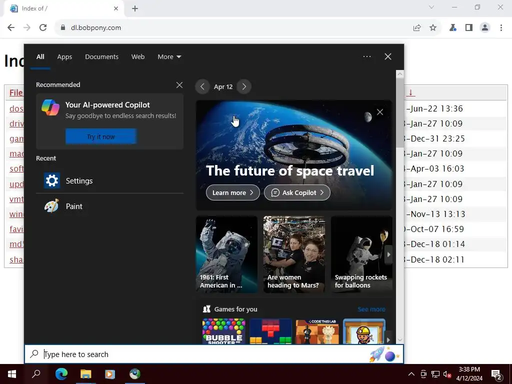Click Learn more button
Screen dimensions: 512x384
tap(233, 192)
